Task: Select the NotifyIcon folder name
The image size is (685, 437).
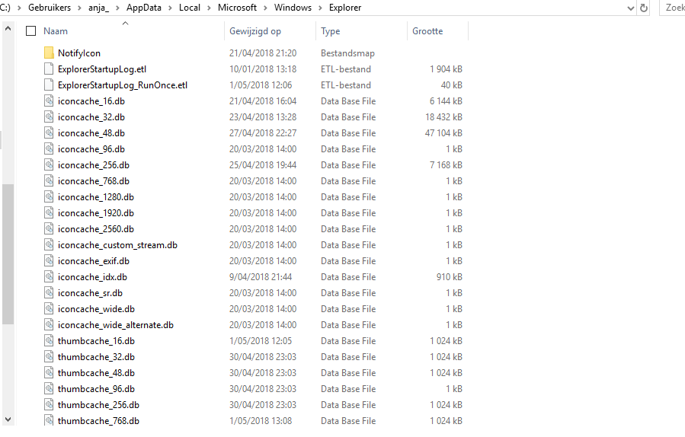Action: pos(79,53)
